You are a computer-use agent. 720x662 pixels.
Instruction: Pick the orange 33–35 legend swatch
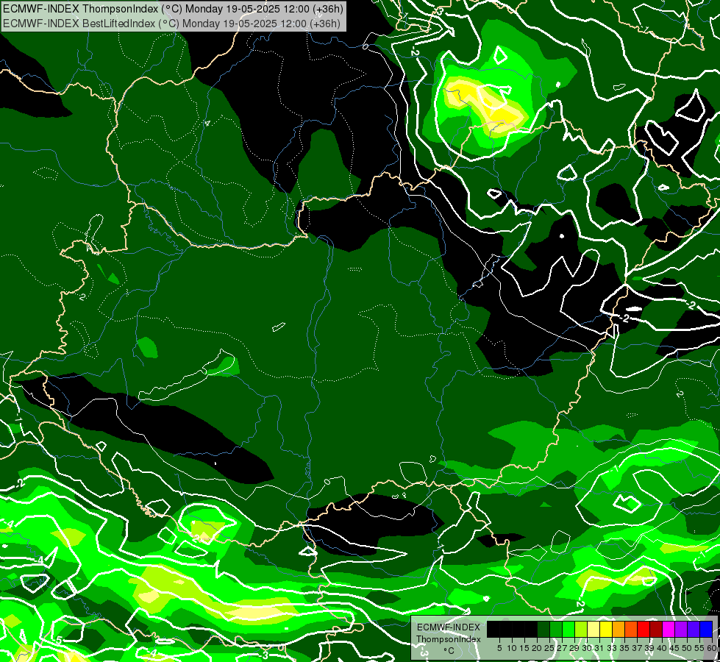pos(619,629)
